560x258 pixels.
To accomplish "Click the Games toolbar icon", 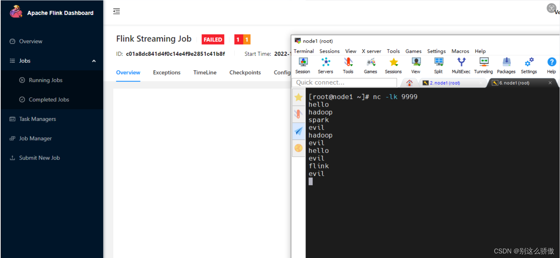I will tap(370, 65).
